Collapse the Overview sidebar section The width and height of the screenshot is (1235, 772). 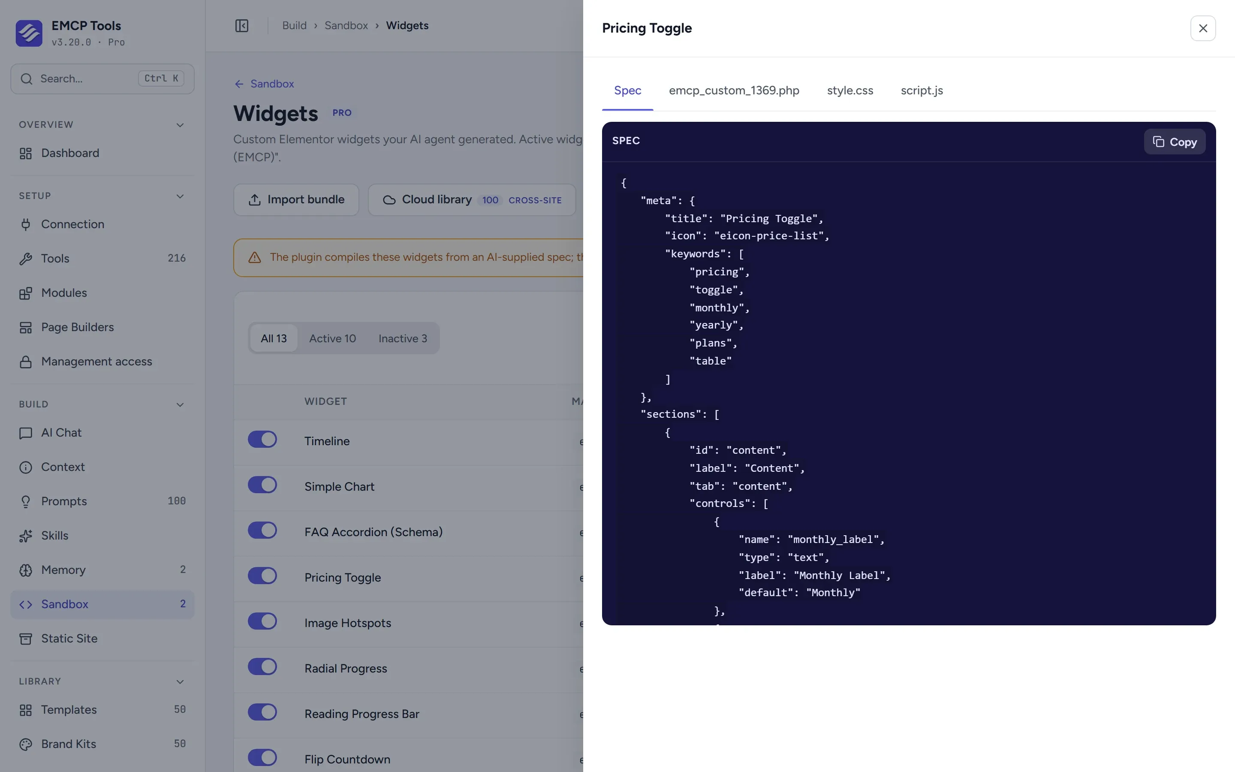point(180,125)
